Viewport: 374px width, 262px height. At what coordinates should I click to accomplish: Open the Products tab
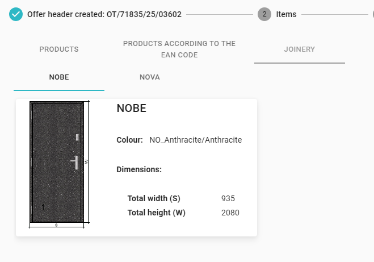pyautogui.click(x=59, y=49)
